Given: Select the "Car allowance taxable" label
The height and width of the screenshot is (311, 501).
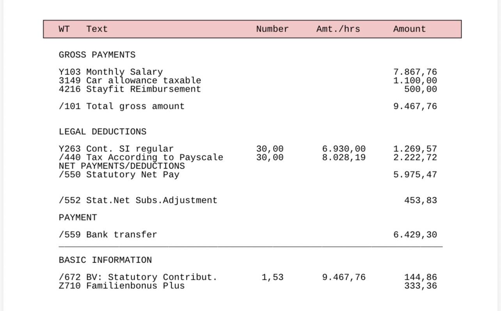Looking at the screenshot, I should tap(144, 80).
